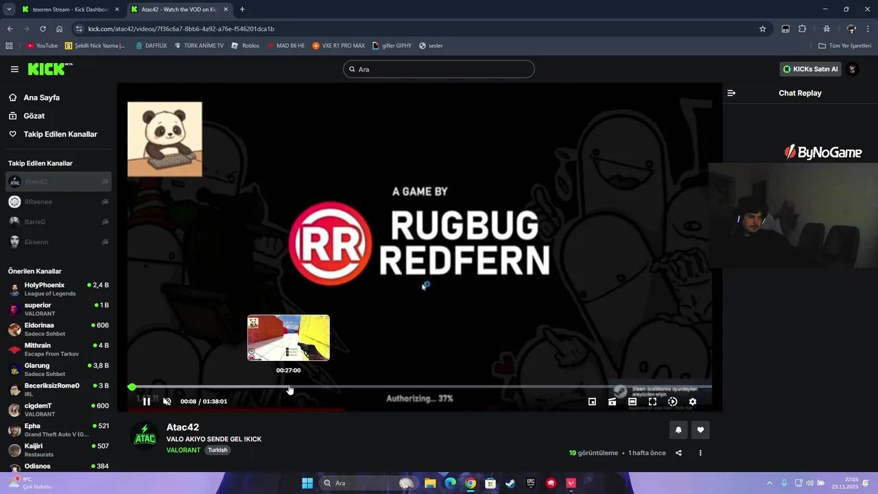Select followed channel RRaenee
878x494 pixels.
[58, 202]
